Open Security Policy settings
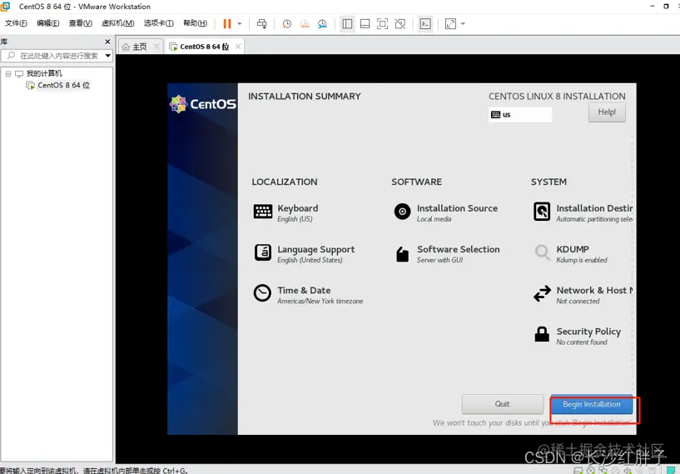 point(577,336)
